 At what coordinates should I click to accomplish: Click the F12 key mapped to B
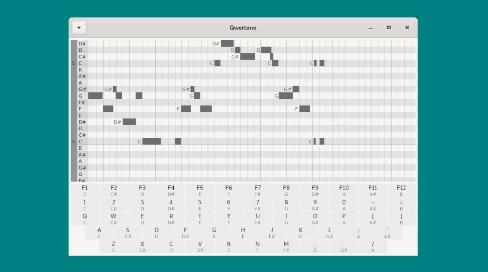(401, 191)
